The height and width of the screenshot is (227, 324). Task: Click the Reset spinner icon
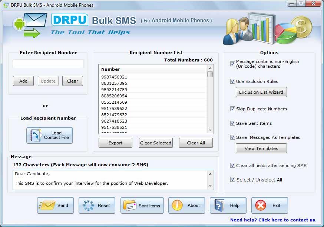(88, 205)
